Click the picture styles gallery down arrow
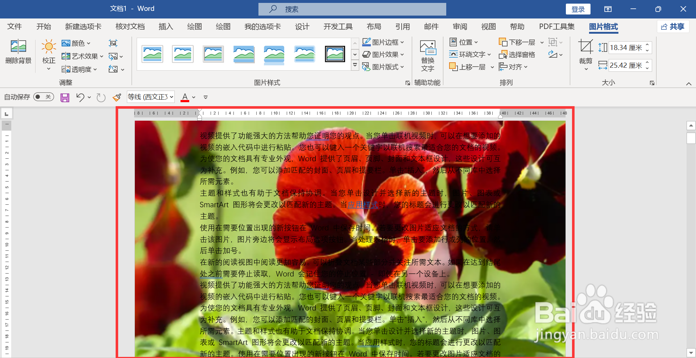This screenshot has height=358, width=696. coord(355,54)
